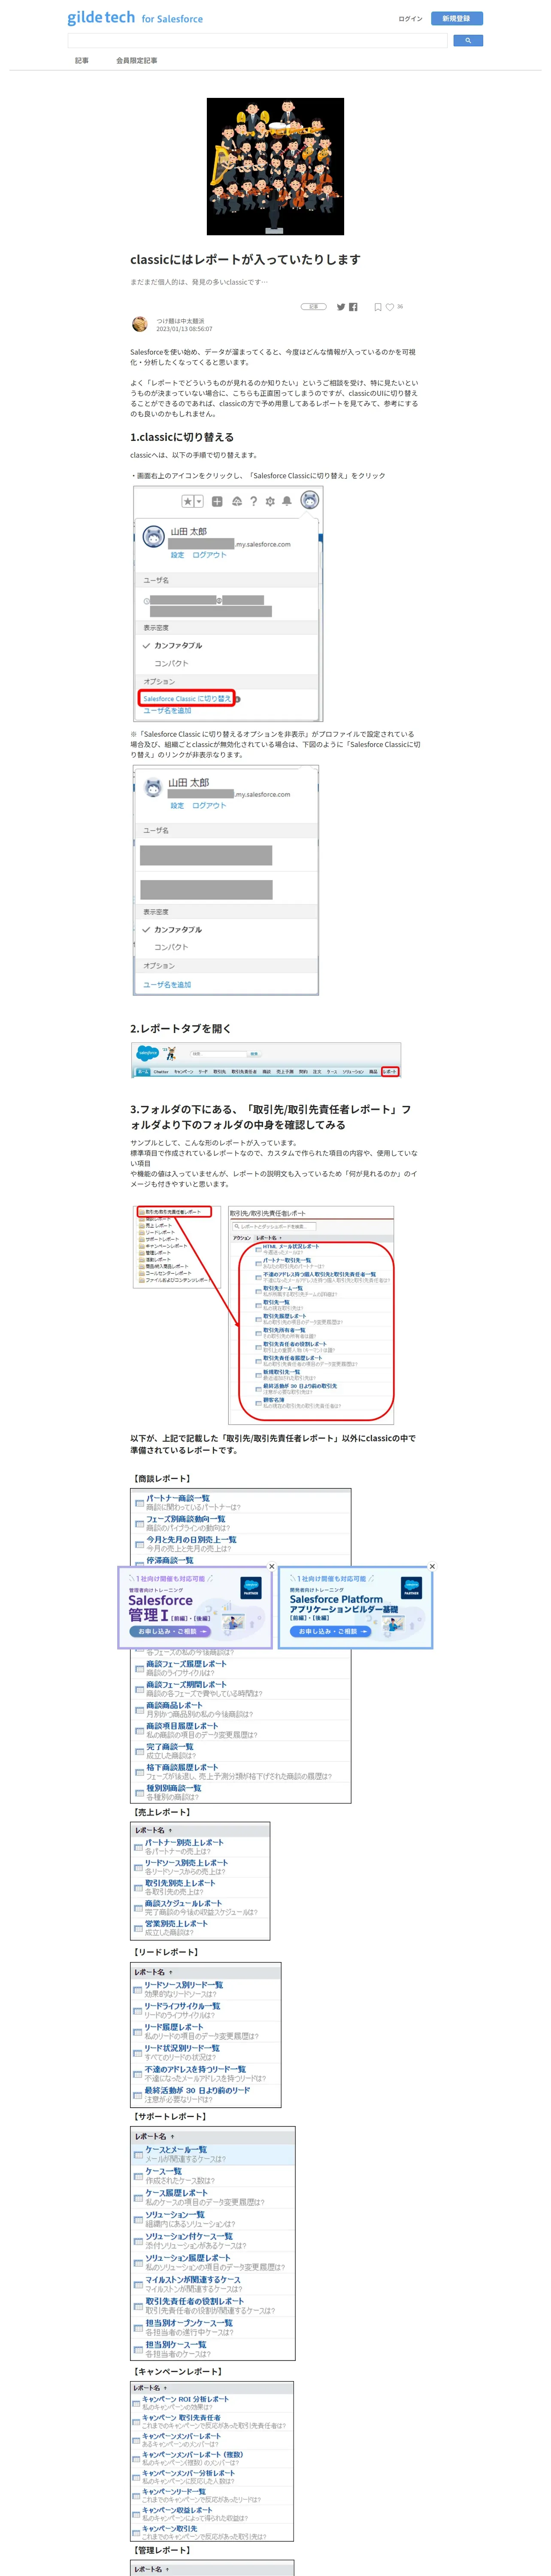The width and height of the screenshot is (551, 2576).
Task: Close the Salesforce 管理Ⅰ ad banner
Action: [x=271, y=1566]
